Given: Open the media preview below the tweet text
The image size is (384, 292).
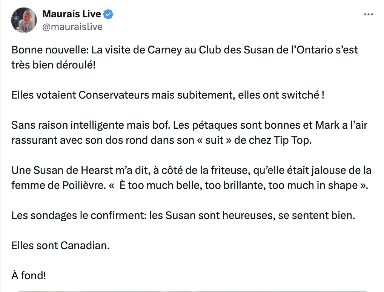Looking at the screenshot, I should tap(192, 291).
